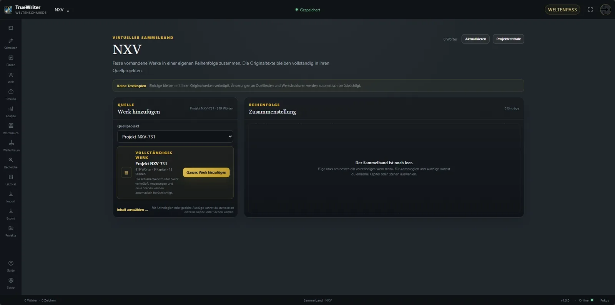
Task: Open the Wörterbuch section
Action: pyautogui.click(x=11, y=128)
